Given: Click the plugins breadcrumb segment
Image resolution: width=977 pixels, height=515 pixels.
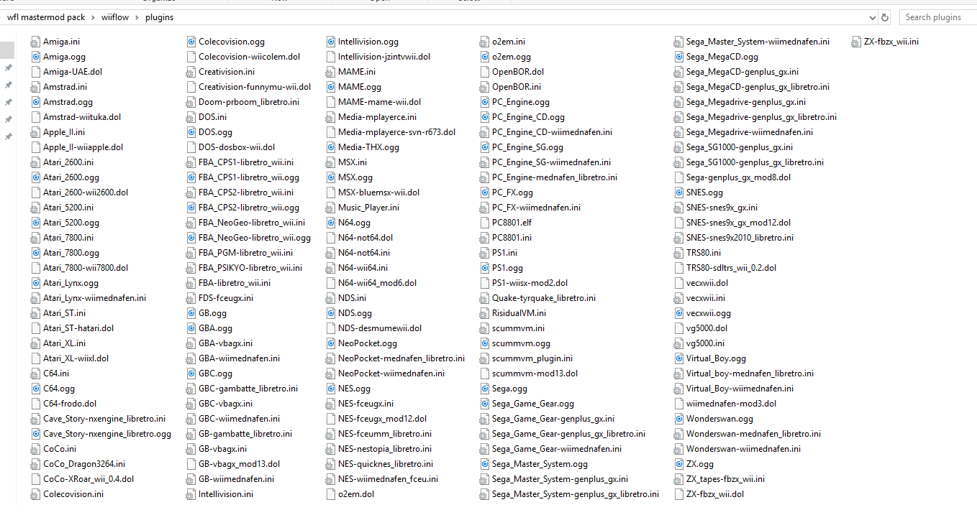Looking at the screenshot, I should [160, 17].
